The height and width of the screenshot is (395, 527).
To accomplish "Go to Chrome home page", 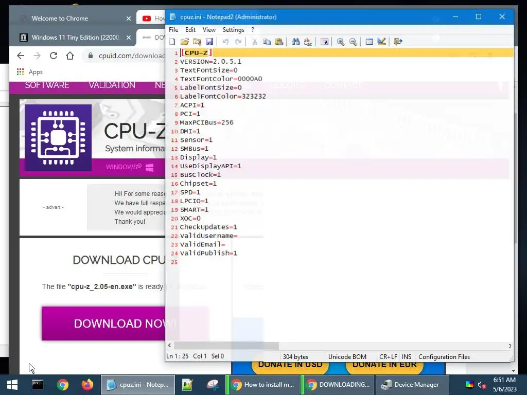I will pos(70,56).
